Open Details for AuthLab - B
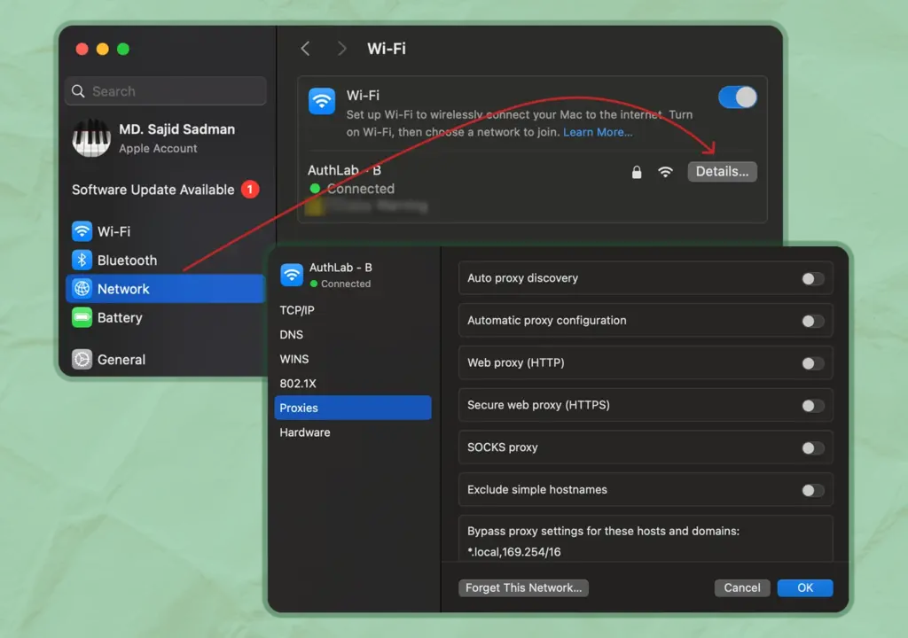 722,171
